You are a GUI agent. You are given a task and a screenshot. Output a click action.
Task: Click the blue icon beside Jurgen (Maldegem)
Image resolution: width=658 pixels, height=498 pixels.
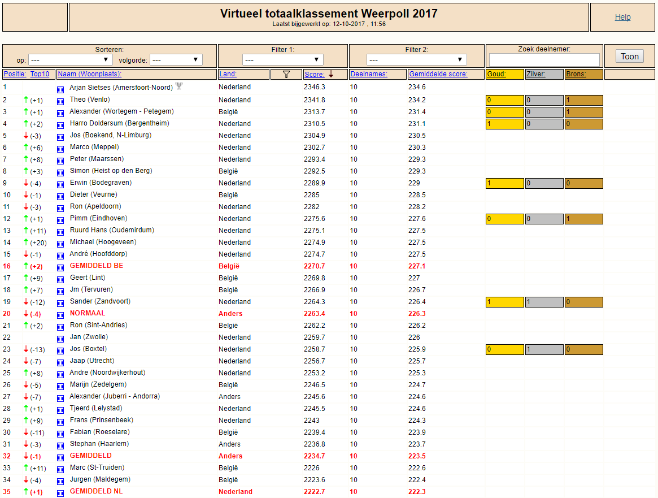[x=60, y=481]
